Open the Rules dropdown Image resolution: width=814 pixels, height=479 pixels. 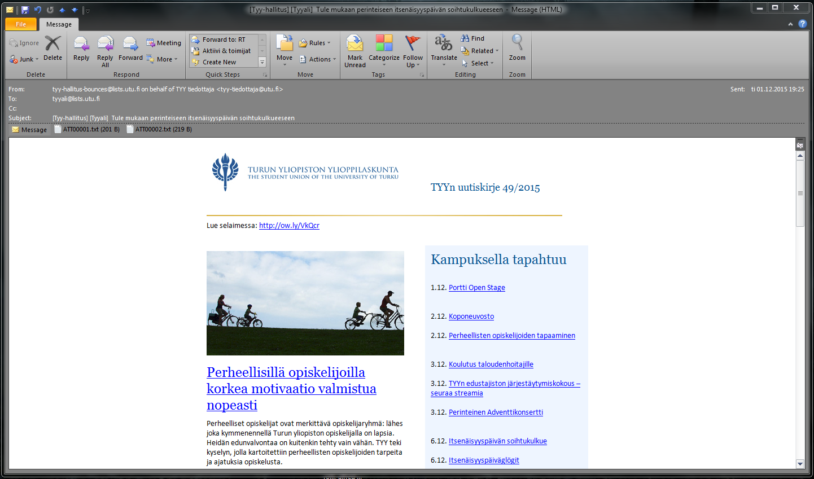coord(315,43)
